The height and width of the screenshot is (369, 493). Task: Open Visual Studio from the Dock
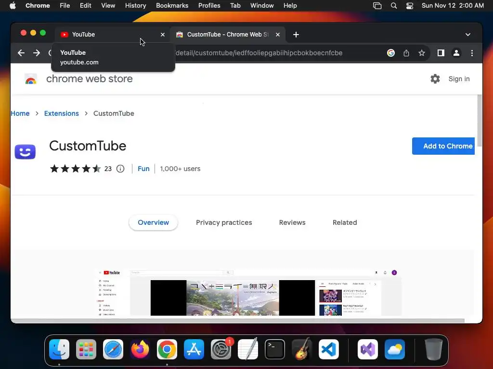click(x=368, y=349)
